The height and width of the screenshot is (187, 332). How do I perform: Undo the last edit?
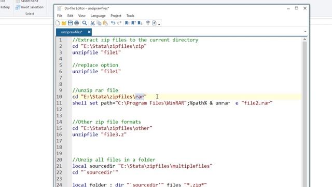113,23
